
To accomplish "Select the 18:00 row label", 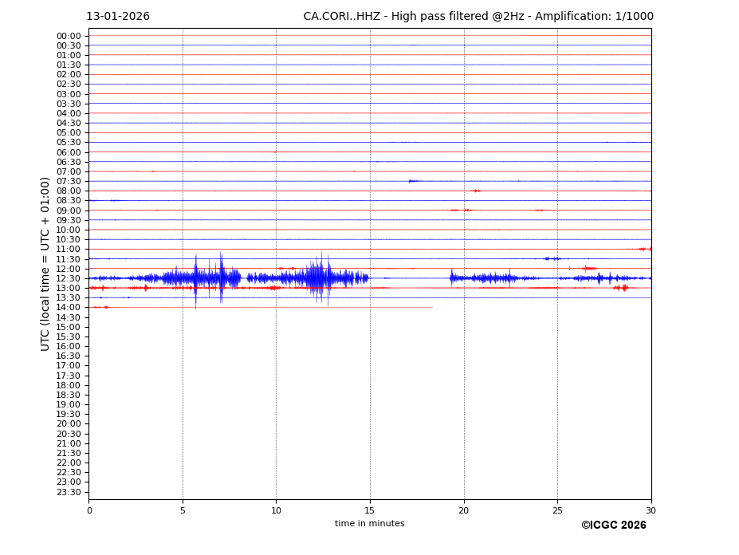I will tap(69, 385).
